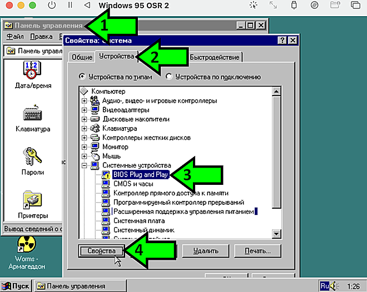Screen dimensions: 367x292
Task: Click the VM windows overlay icon
Action: (355, 5)
